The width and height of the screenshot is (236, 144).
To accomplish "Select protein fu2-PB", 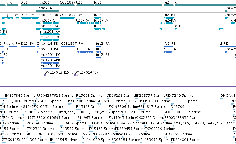I will point(170,44).
